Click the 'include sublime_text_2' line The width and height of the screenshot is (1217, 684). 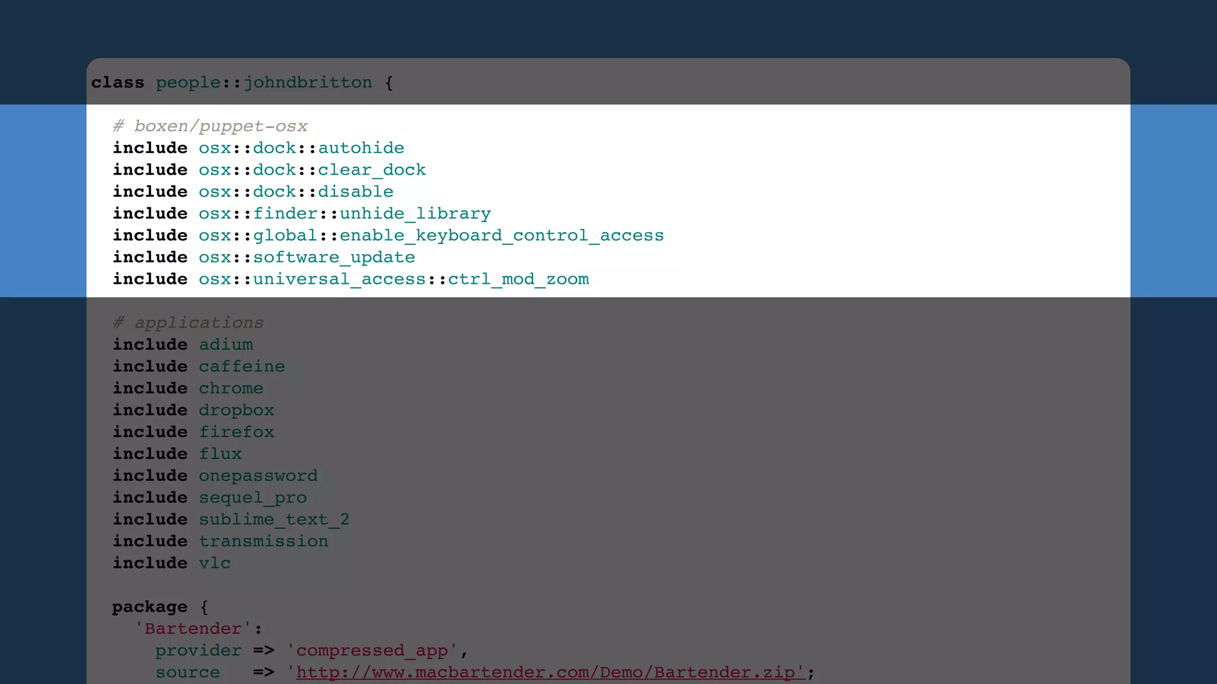[231, 520]
